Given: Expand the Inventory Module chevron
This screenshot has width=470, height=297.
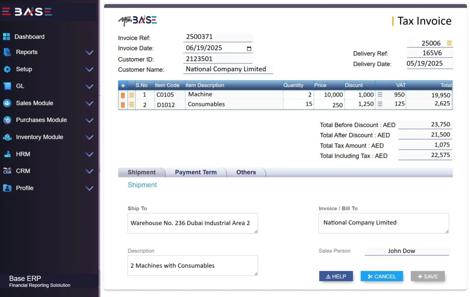Looking at the screenshot, I should [x=89, y=137].
